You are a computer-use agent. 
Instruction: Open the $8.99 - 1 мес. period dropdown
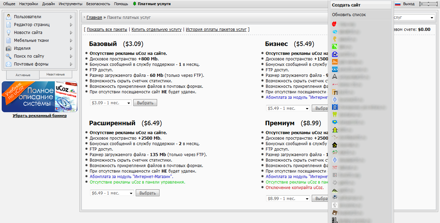288,199
